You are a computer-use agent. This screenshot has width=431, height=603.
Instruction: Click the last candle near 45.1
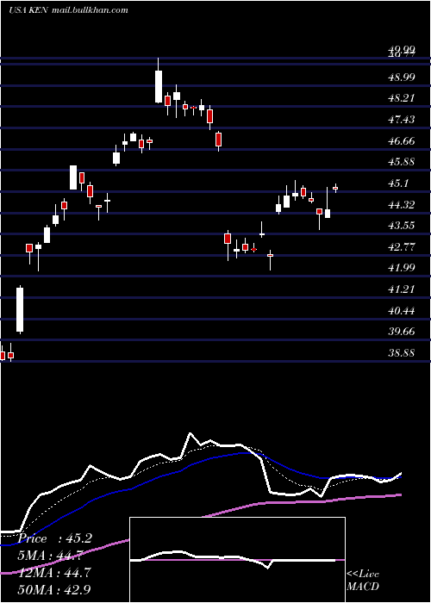click(335, 188)
